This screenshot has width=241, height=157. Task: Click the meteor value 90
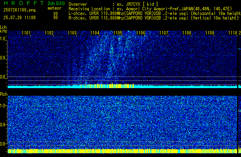tap(56, 18)
